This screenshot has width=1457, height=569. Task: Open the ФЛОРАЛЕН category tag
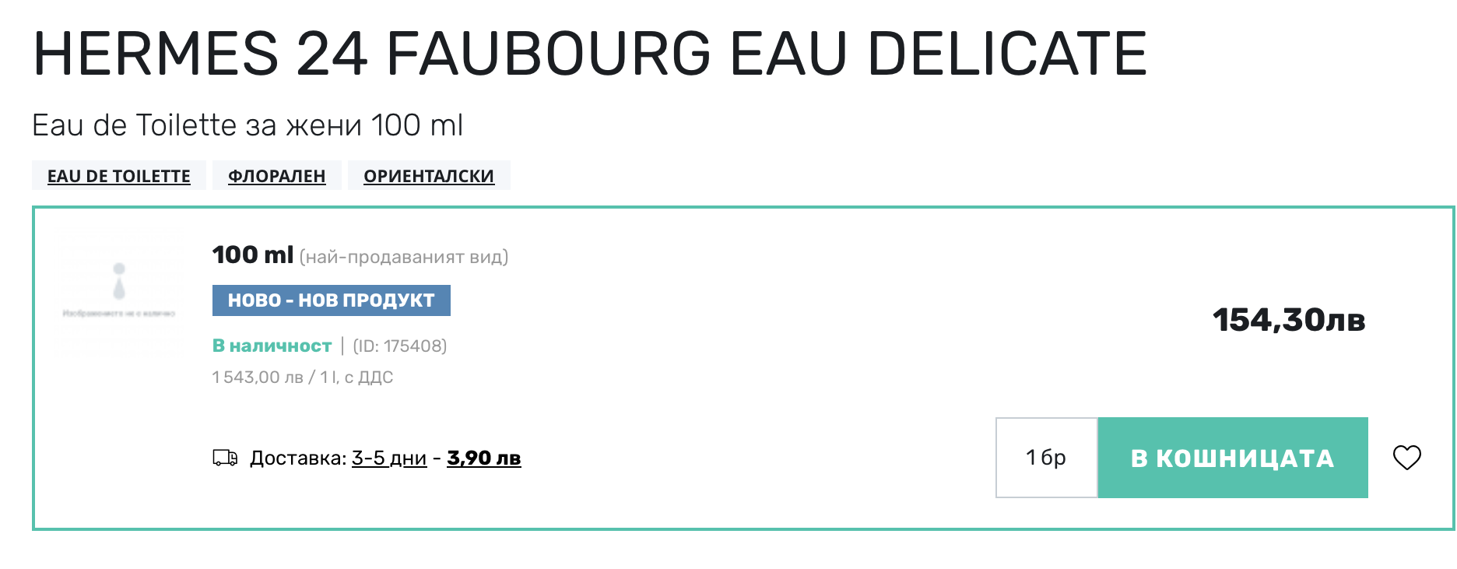click(276, 176)
